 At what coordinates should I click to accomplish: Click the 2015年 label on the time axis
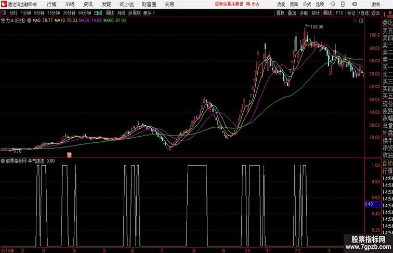(7, 250)
